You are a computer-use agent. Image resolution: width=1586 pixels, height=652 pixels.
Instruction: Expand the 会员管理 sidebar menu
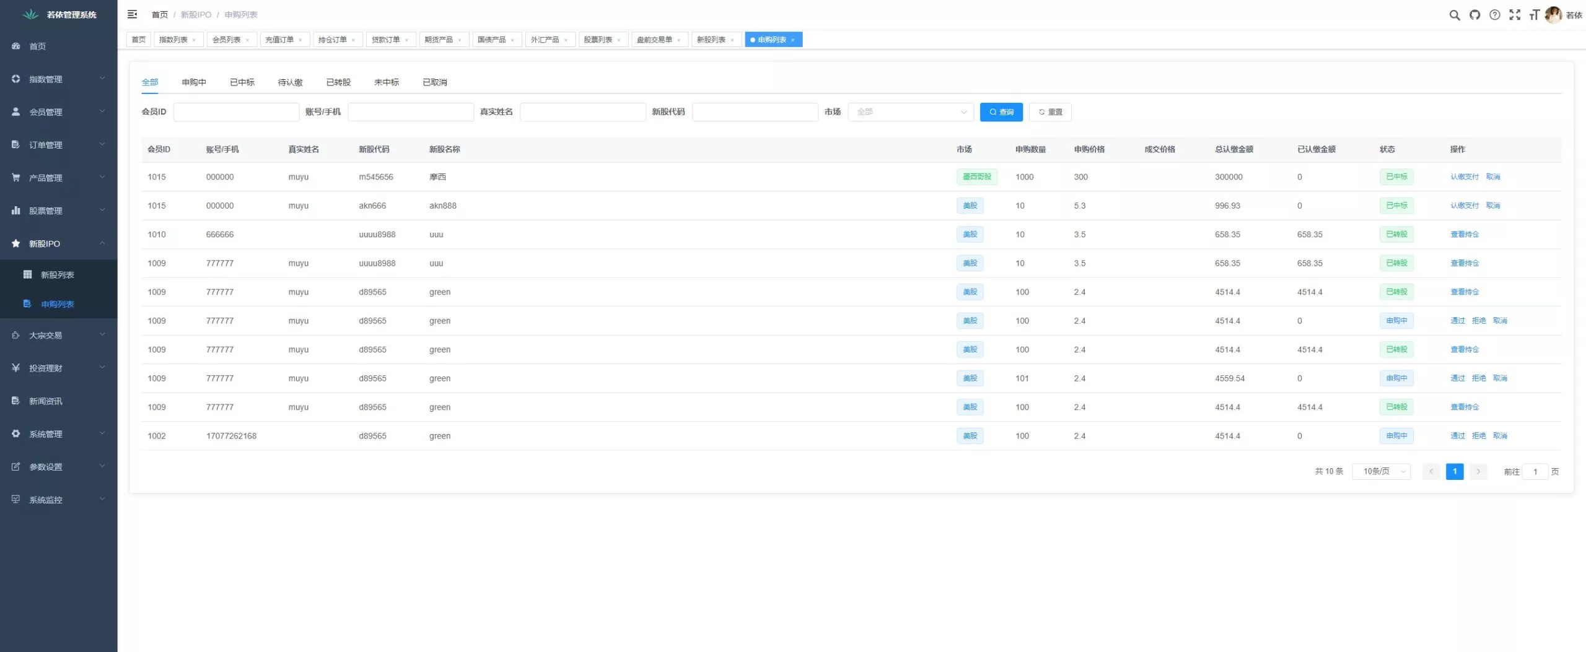[x=58, y=112]
